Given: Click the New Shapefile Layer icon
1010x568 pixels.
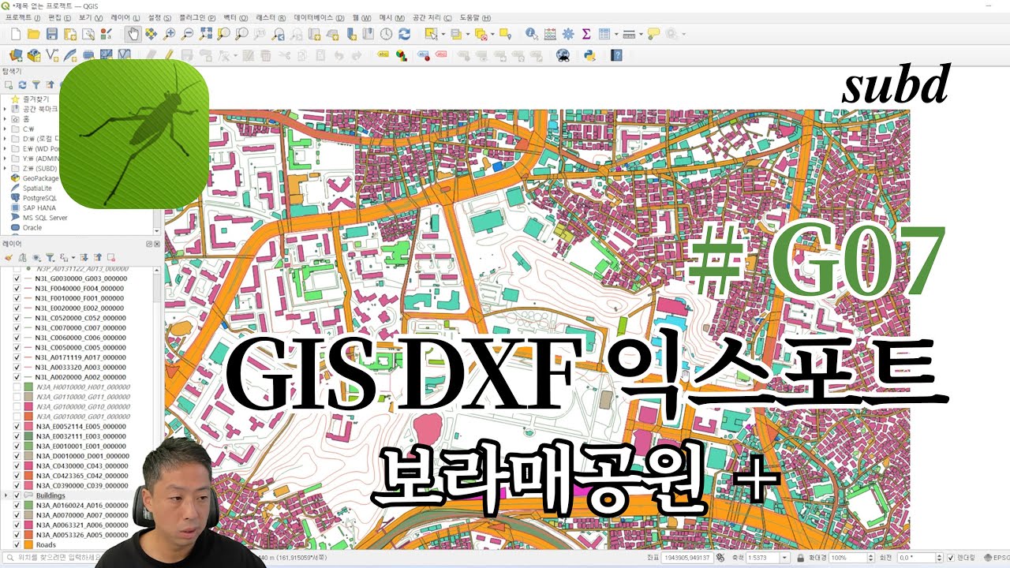Looking at the screenshot, I should click(x=52, y=55).
